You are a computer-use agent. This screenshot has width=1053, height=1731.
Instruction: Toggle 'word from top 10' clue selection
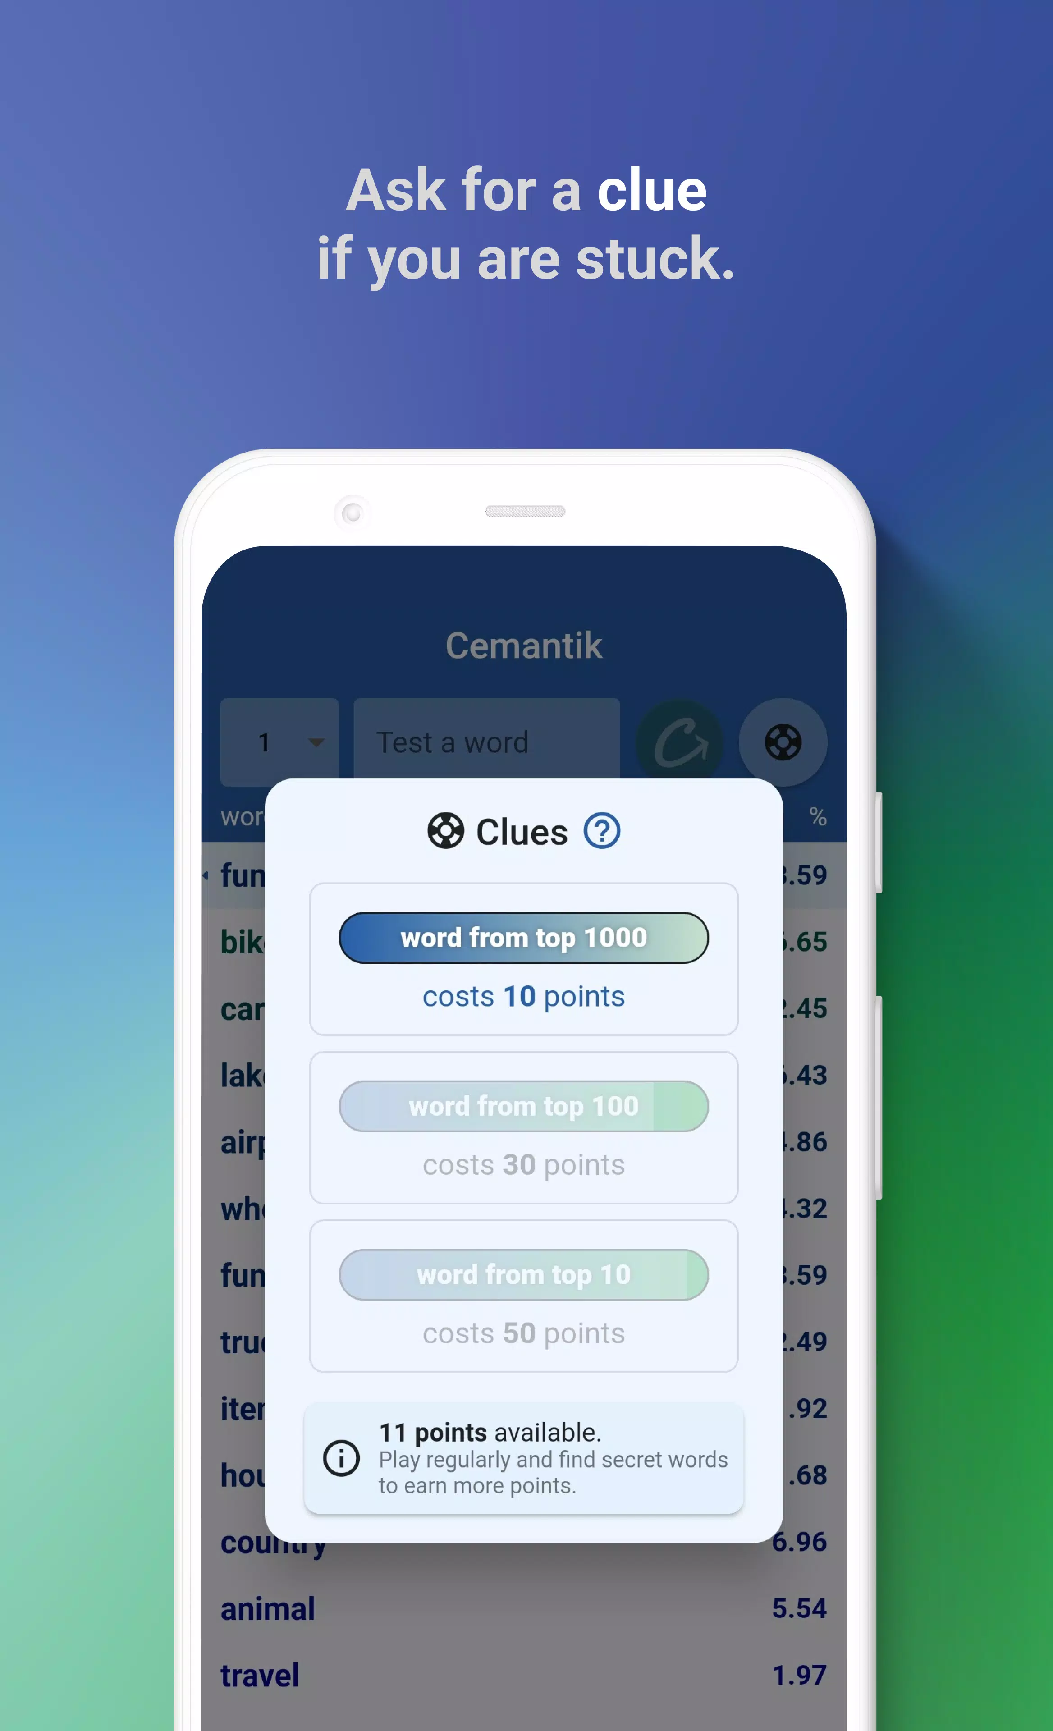[525, 1273]
